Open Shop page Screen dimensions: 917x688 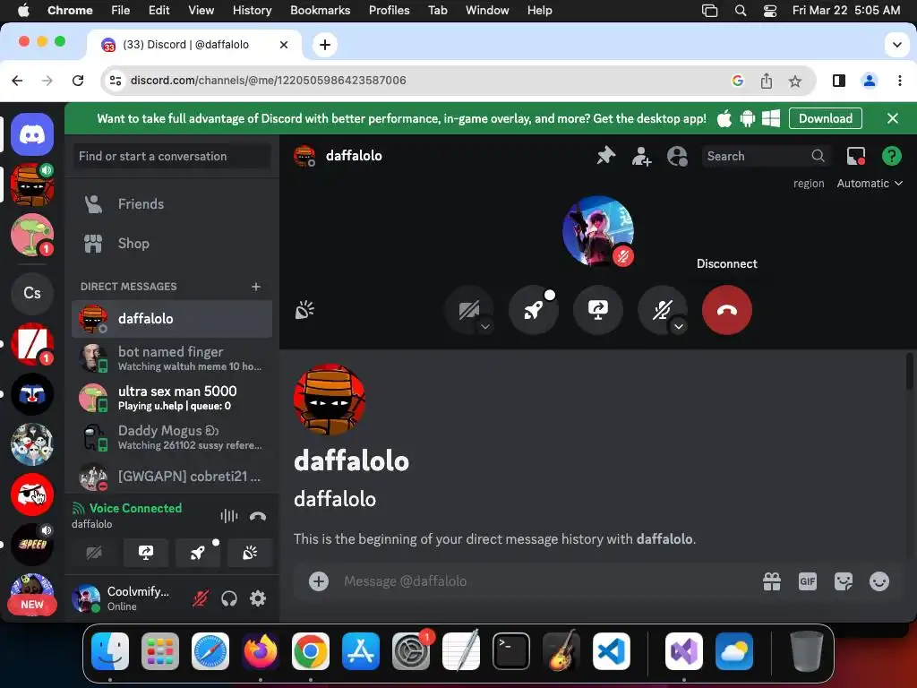point(172,244)
